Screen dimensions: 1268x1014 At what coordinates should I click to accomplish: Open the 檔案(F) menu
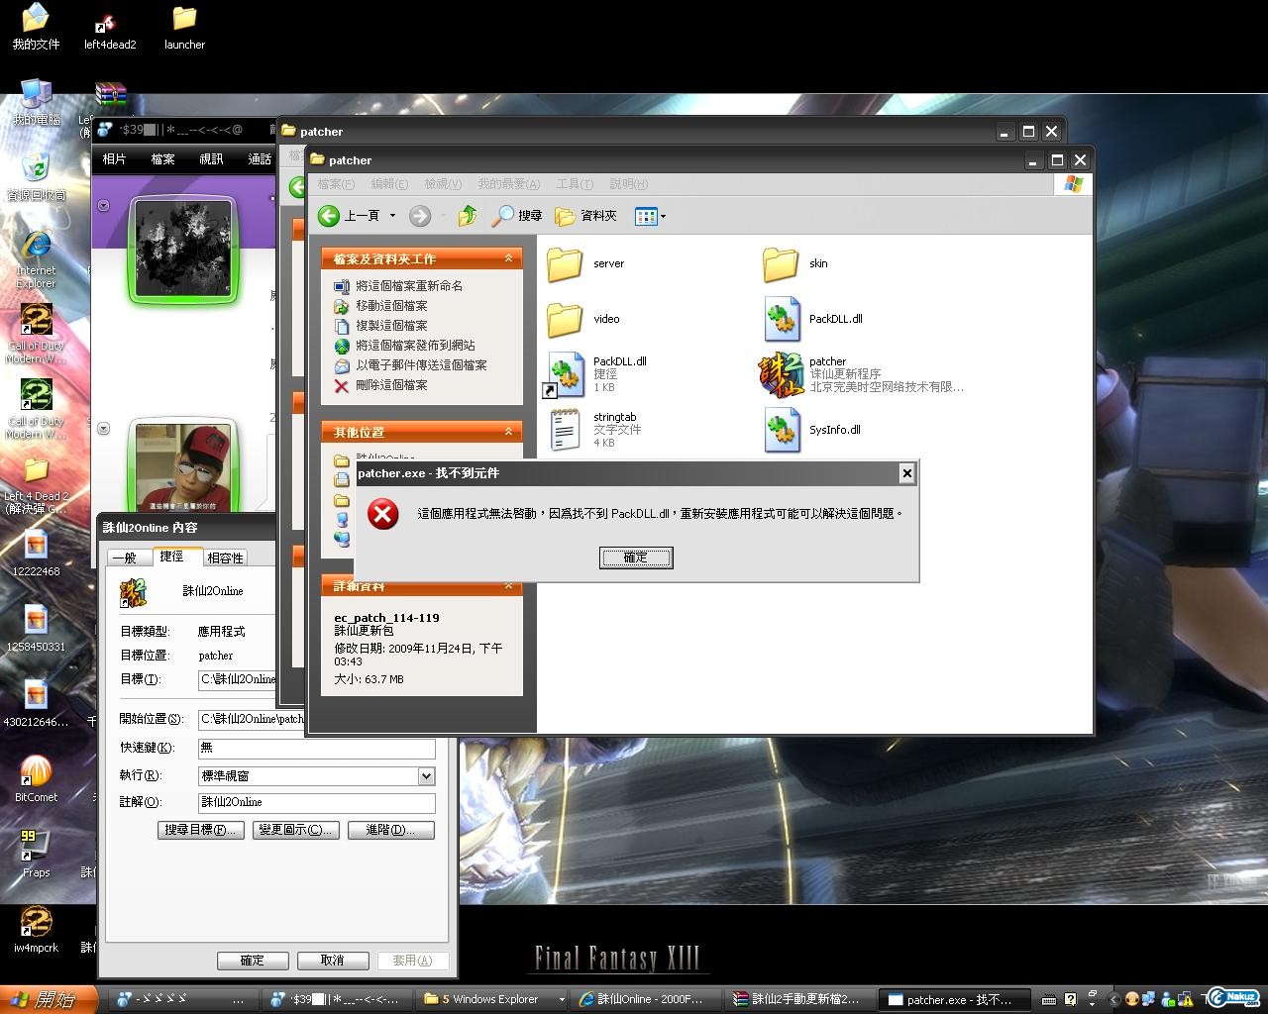click(x=336, y=184)
